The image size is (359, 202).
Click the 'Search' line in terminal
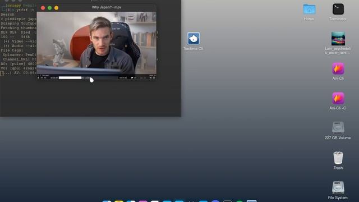pos(7,15)
